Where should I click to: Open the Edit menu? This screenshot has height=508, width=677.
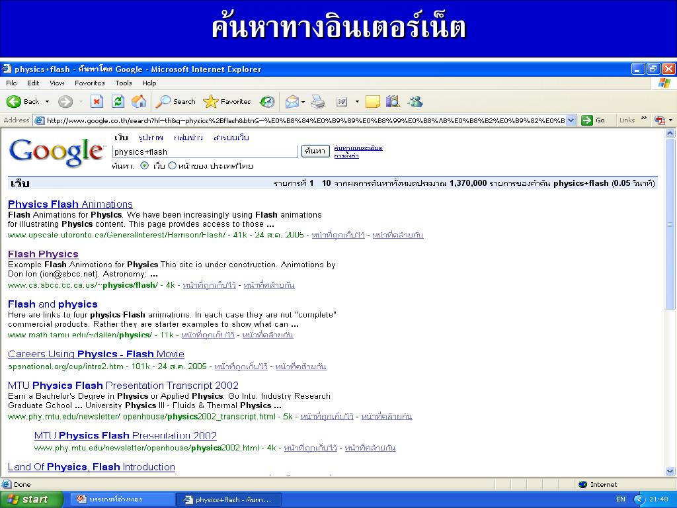pyautogui.click(x=33, y=83)
